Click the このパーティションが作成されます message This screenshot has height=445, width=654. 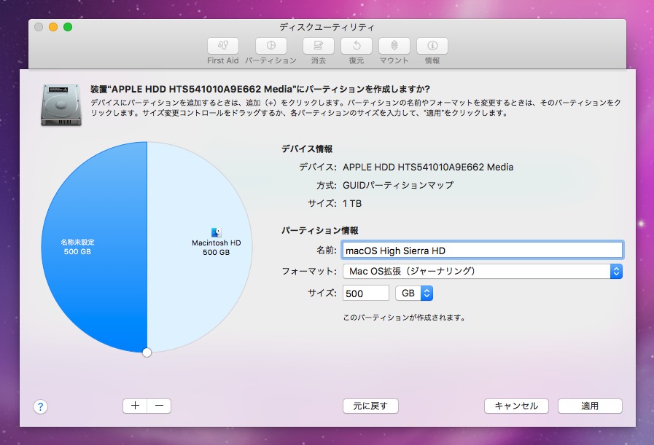[x=404, y=318]
